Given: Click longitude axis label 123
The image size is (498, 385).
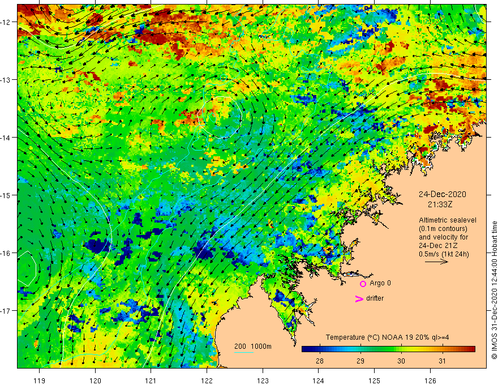Looking at the screenshot, I should [x=263, y=380].
